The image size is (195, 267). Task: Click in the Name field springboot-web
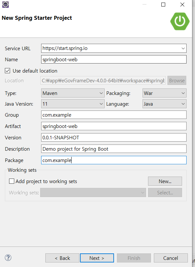pyautogui.click(x=114, y=59)
